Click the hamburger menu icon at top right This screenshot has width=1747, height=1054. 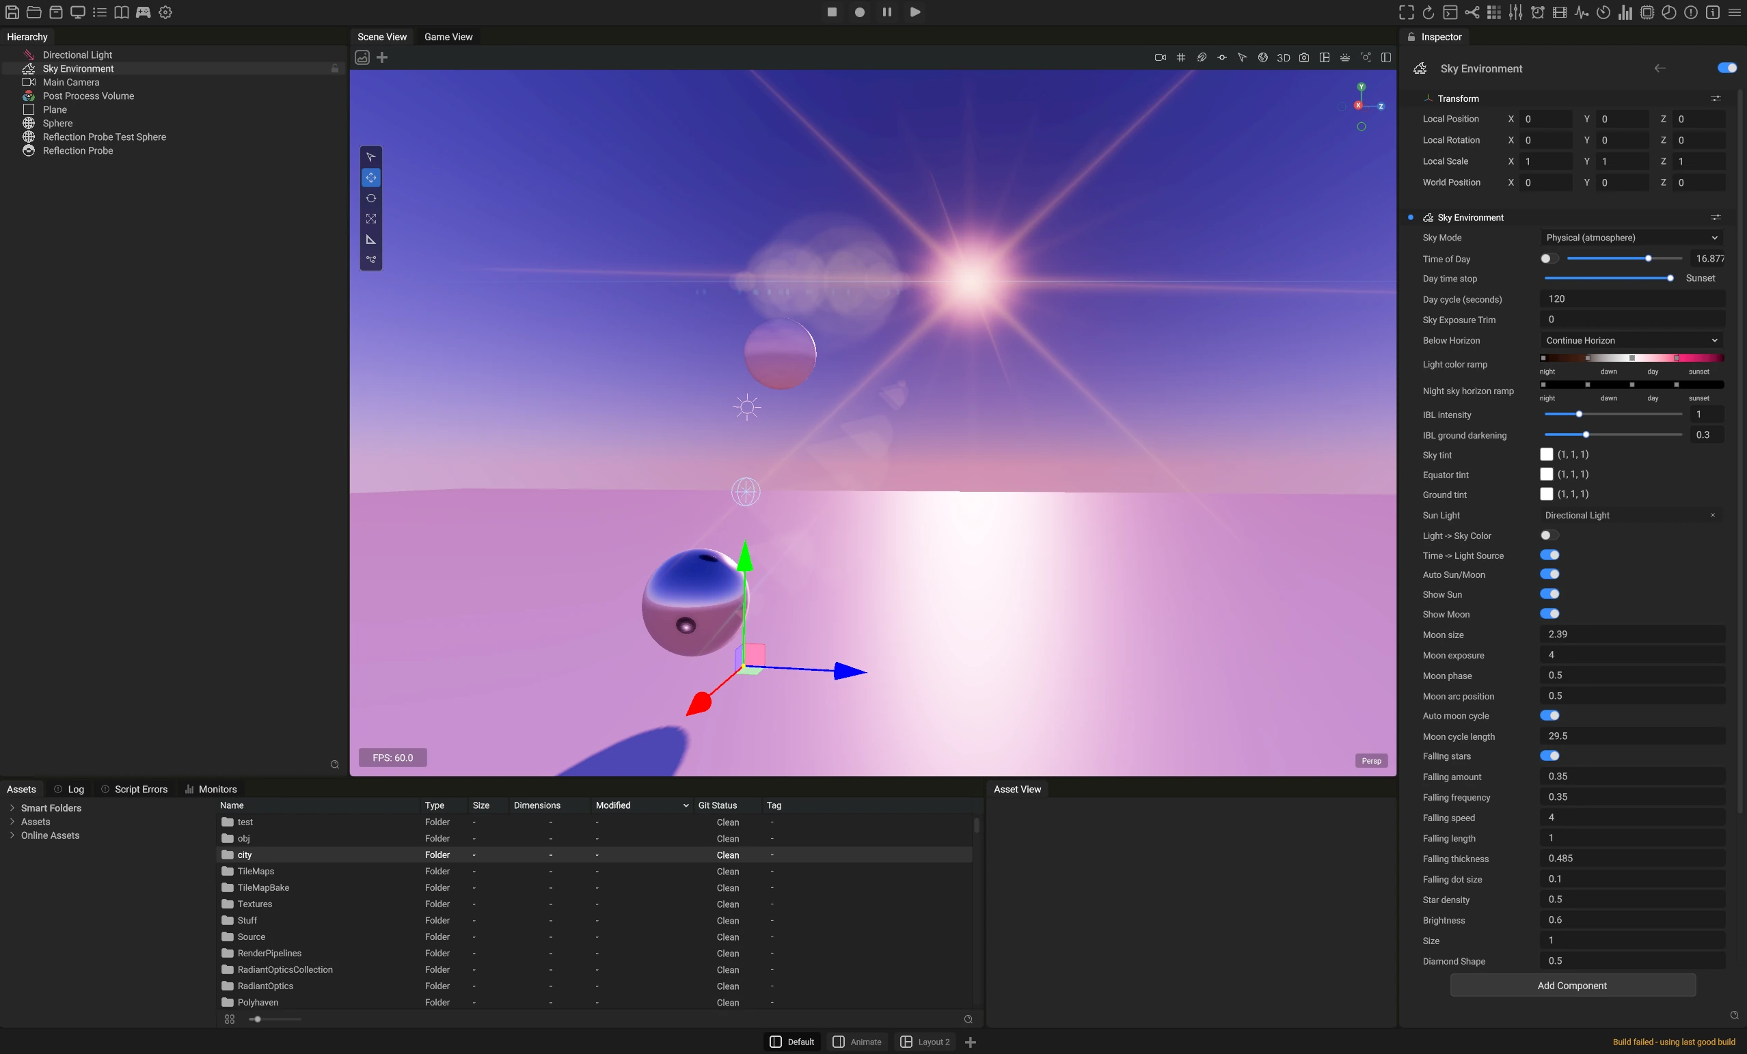point(1734,12)
